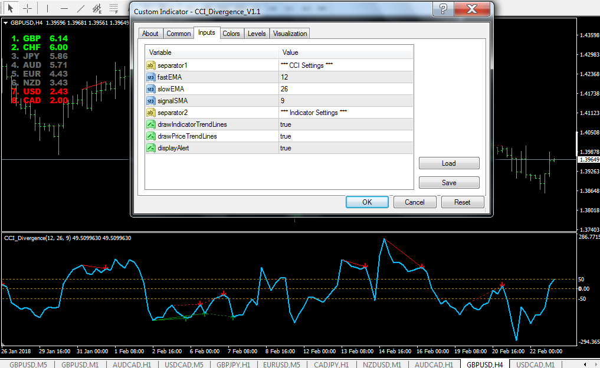This screenshot has width=600, height=368.
Task: Click the Variable column header
Action: click(x=212, y=52)
